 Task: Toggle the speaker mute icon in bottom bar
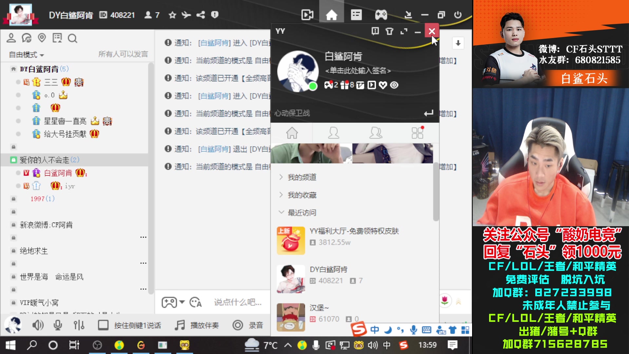tap(38, 325)
